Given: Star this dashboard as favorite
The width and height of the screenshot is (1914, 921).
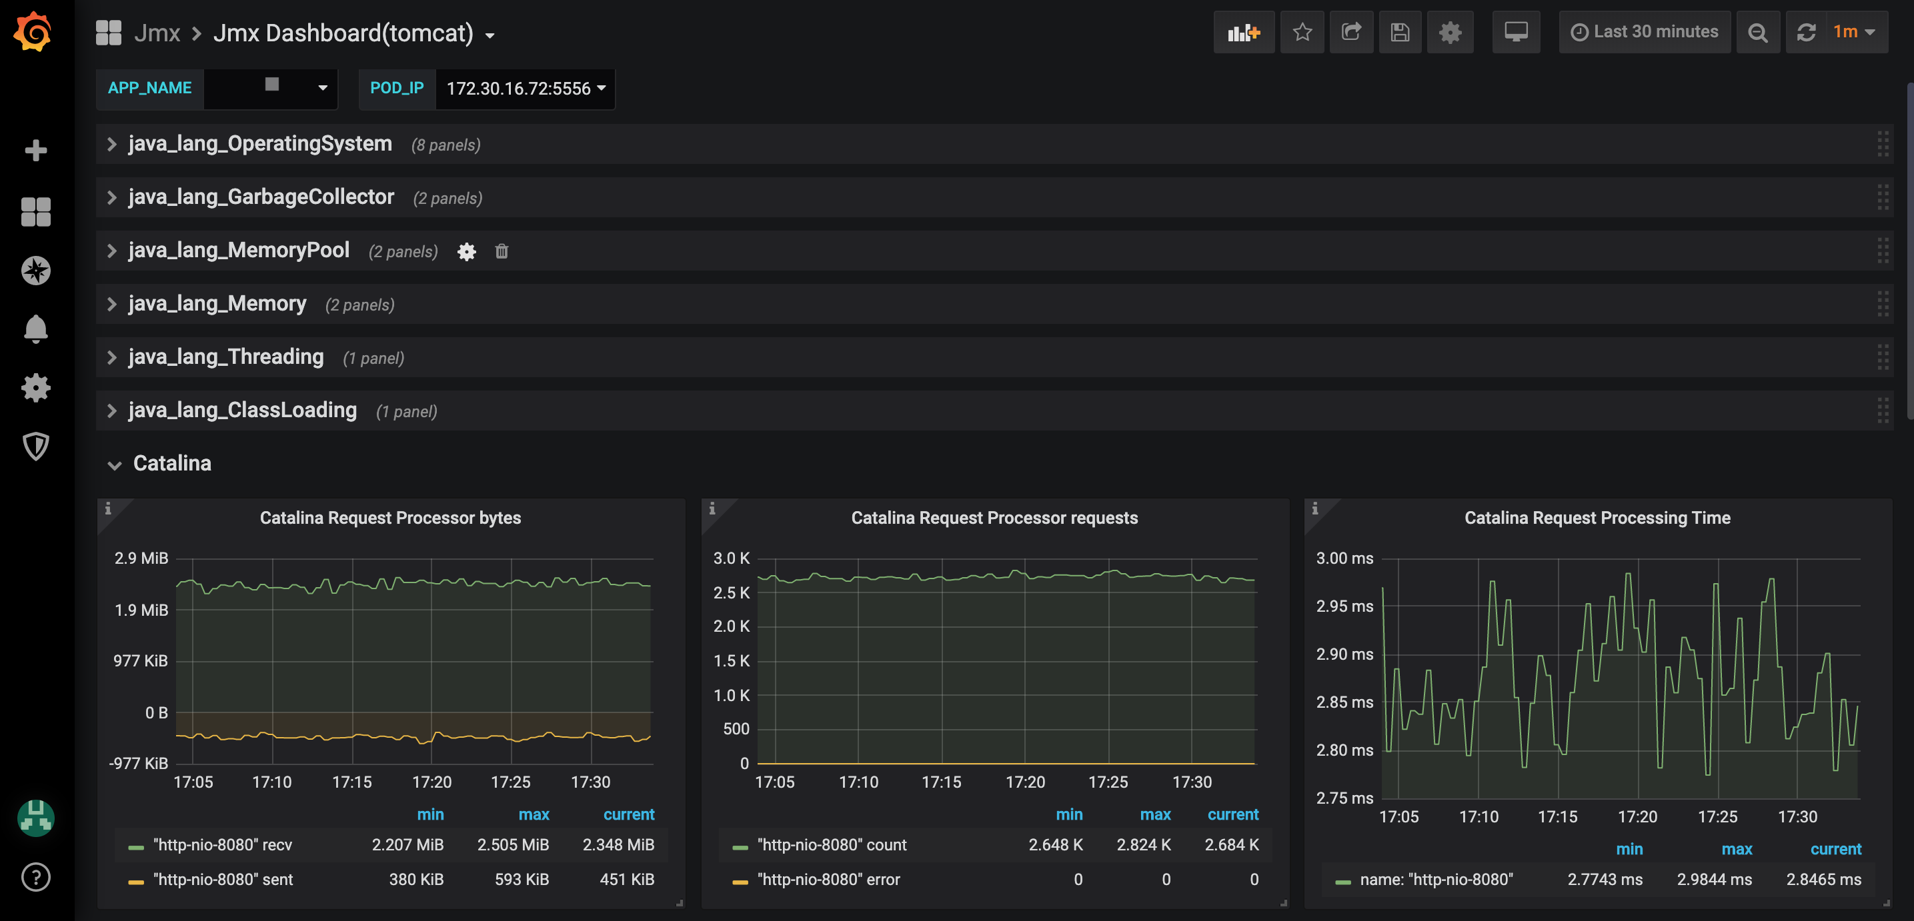Looking at the screenshot, I should [1302, 32].
